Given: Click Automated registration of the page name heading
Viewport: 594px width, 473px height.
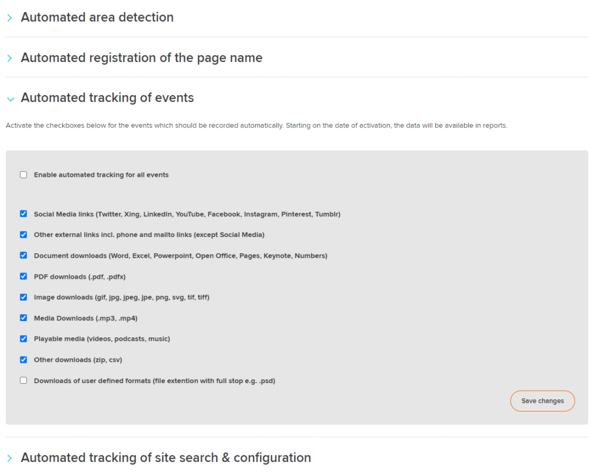Looking at the screenshot, I should coord(142,58).
